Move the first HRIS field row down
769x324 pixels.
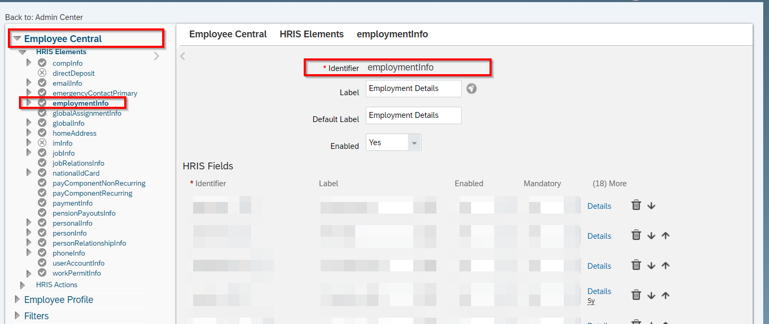651,206
